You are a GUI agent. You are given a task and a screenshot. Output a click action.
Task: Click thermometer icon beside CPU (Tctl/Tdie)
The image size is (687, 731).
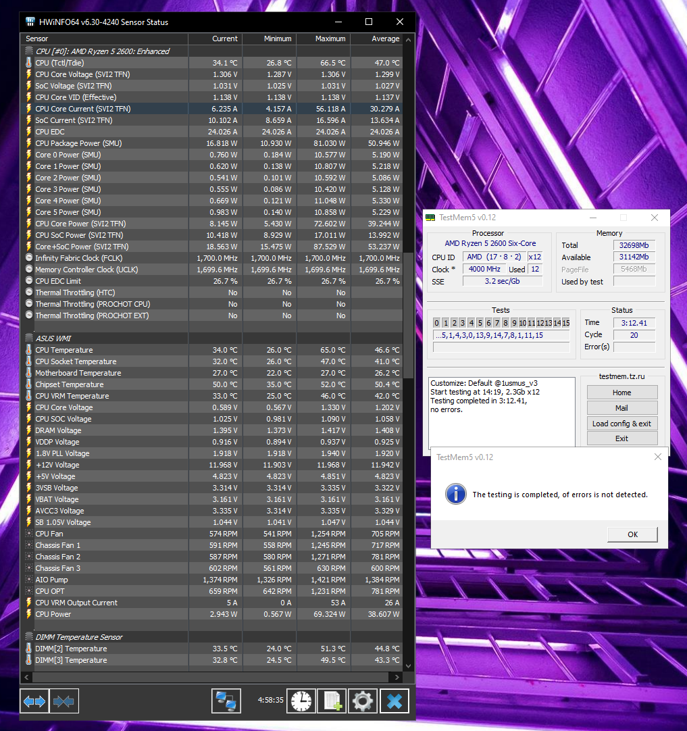[29, 62]
